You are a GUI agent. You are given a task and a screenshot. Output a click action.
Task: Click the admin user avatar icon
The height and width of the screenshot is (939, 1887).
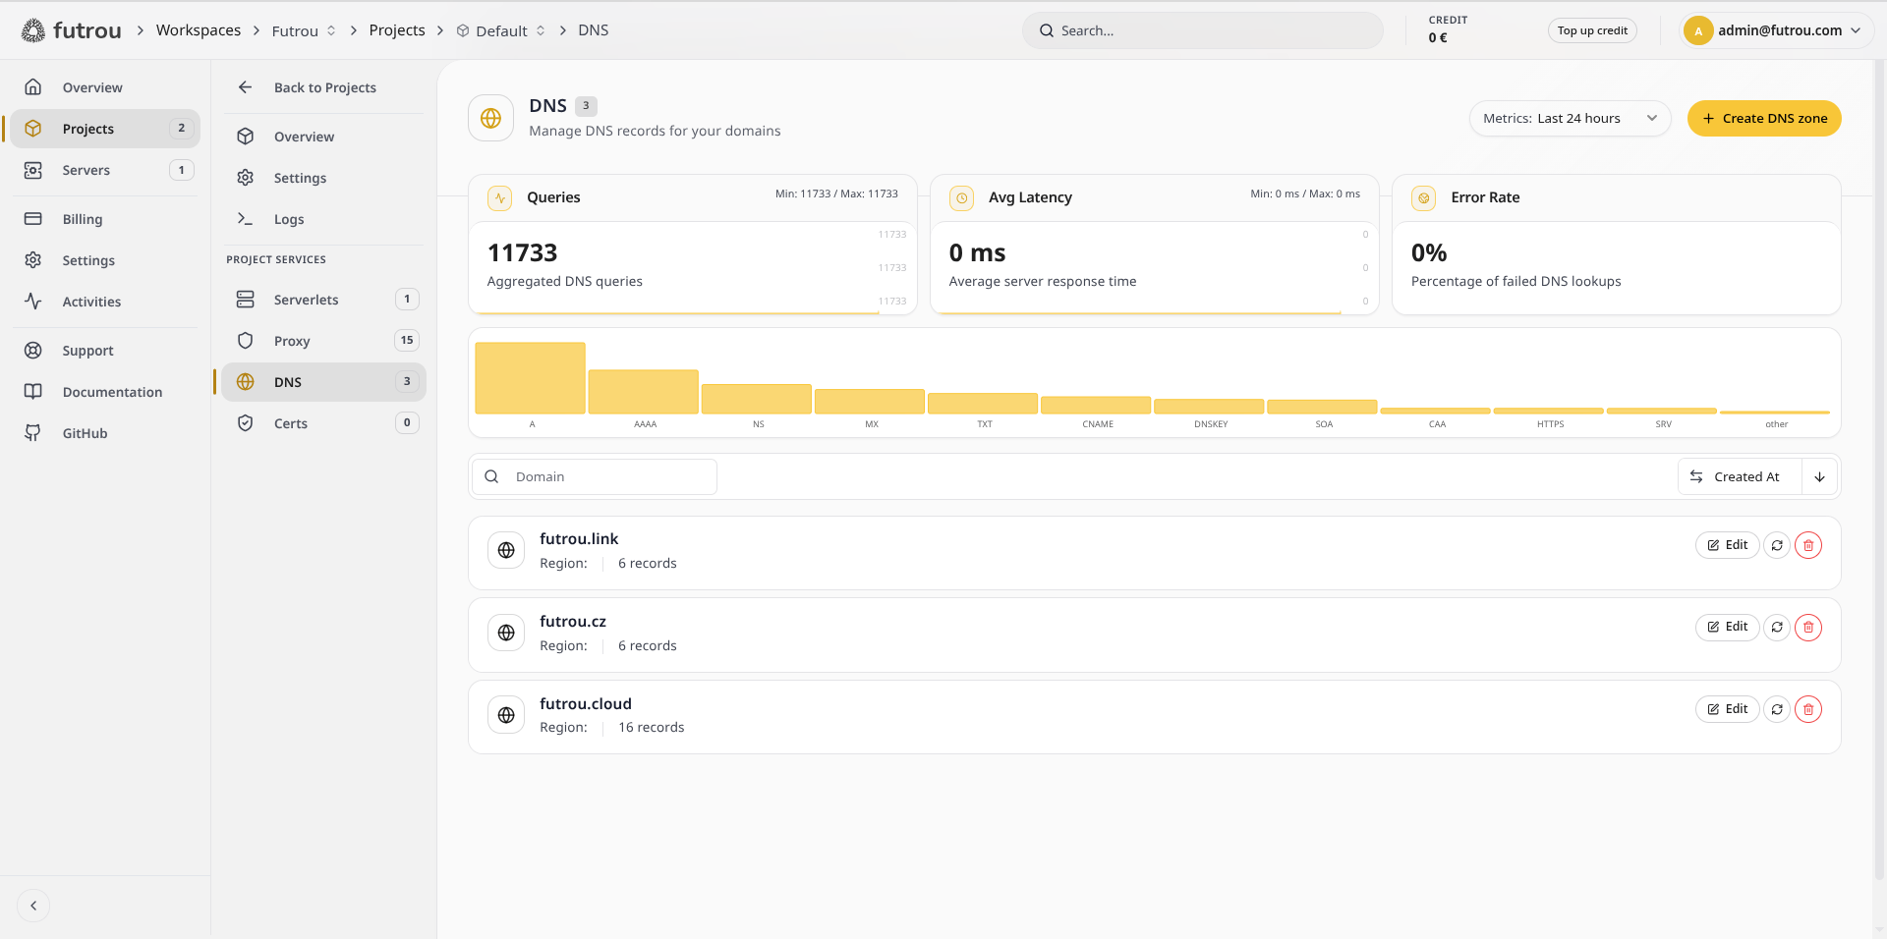(1698, 30)
